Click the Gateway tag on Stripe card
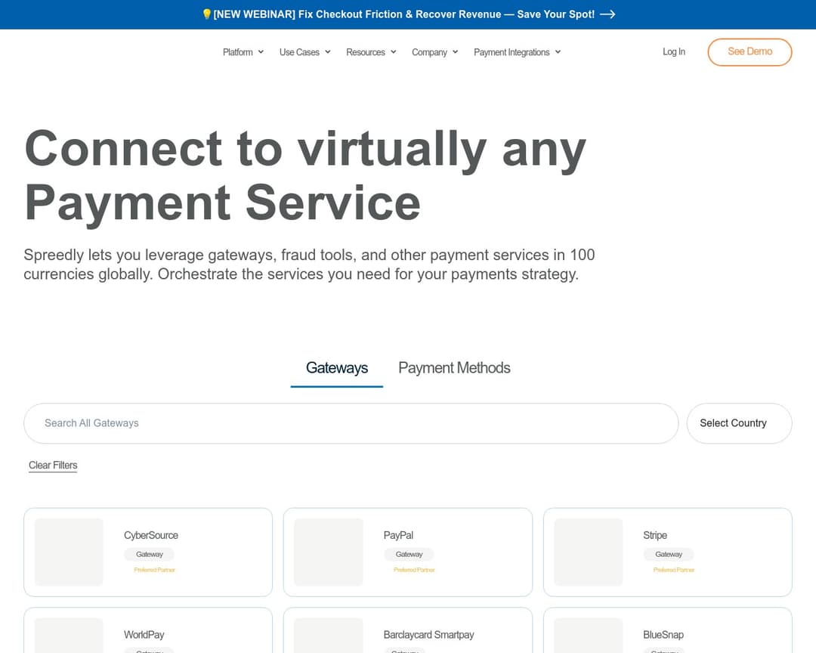The width and height of the screenshot is (816, 653). point(669,555)
